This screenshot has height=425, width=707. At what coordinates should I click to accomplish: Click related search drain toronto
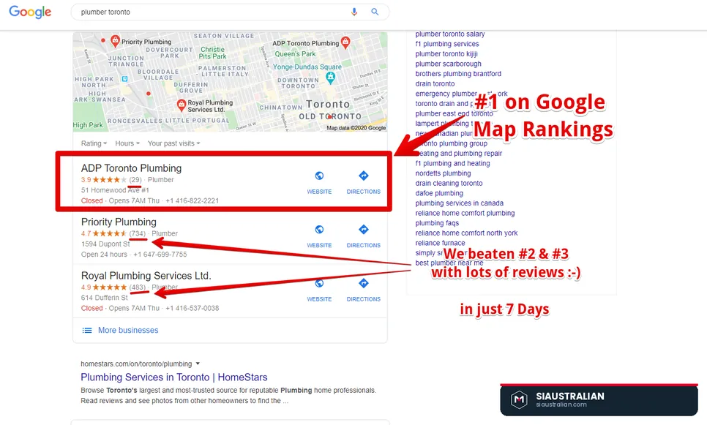pyautogui.click(x=435, y=83)
